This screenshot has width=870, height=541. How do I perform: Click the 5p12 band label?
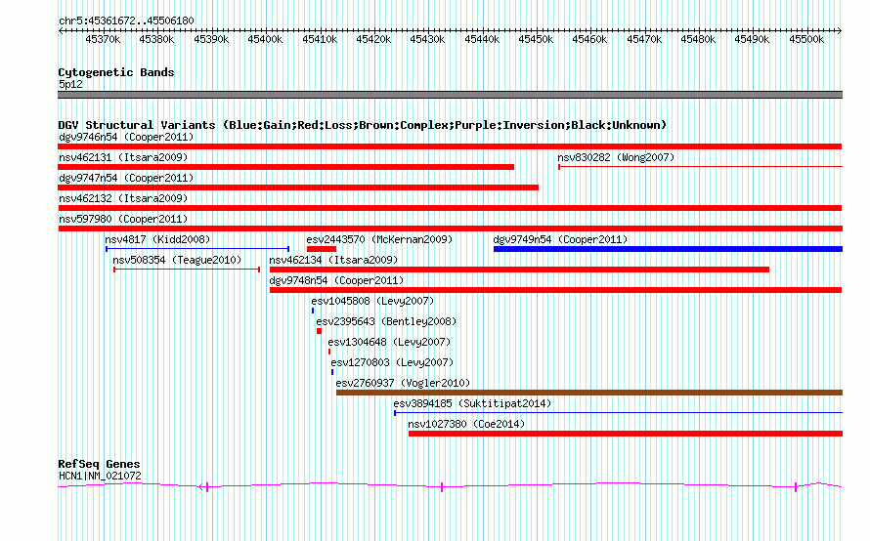[70, 84]
